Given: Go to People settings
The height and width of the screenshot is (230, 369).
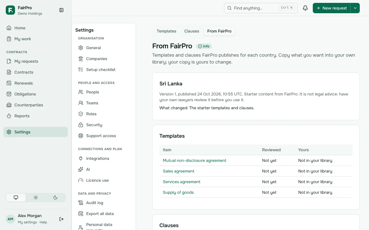Looking at the screenshot, I should 104,92.
